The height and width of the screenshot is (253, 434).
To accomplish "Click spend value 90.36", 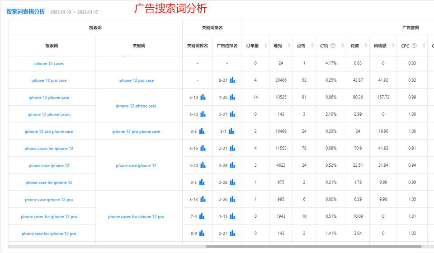I will (358, 97).
